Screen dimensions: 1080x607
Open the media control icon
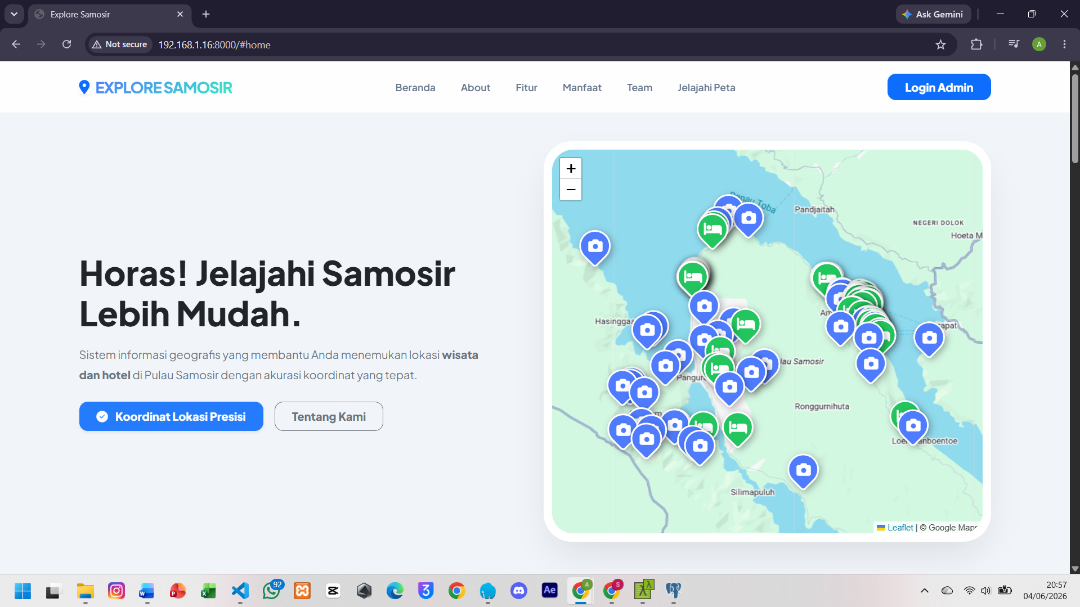1014,44
